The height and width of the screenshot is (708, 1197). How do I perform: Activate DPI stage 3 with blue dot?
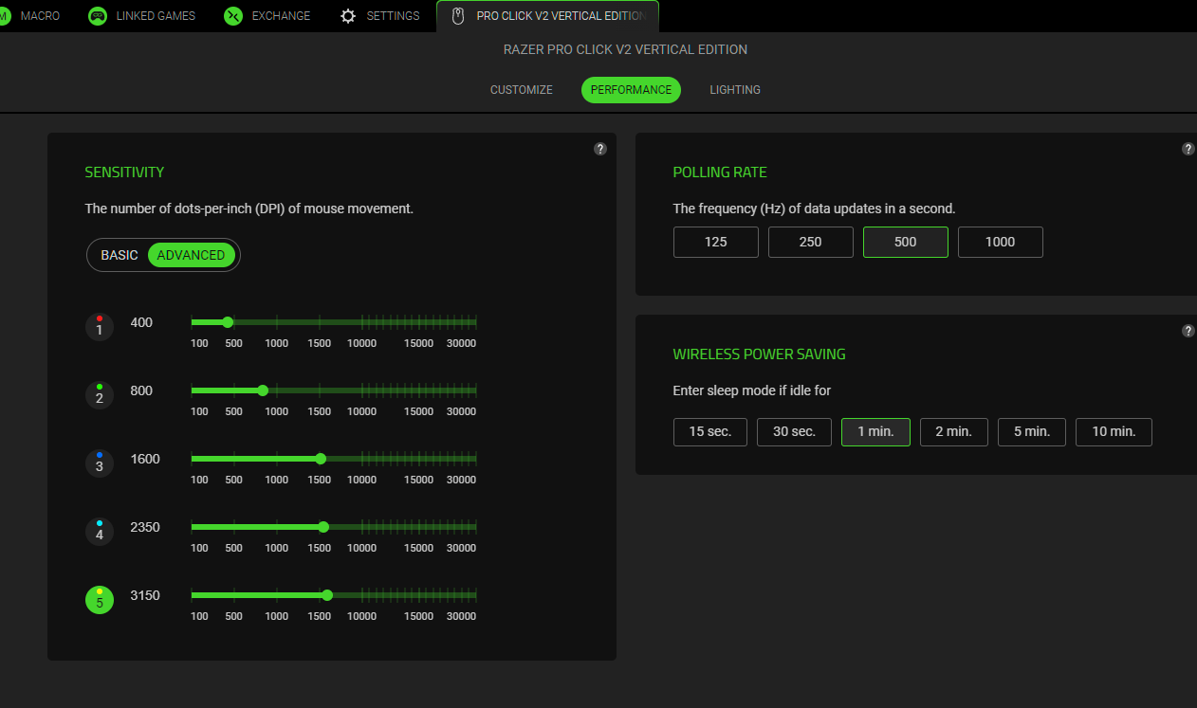pos(100,463)
